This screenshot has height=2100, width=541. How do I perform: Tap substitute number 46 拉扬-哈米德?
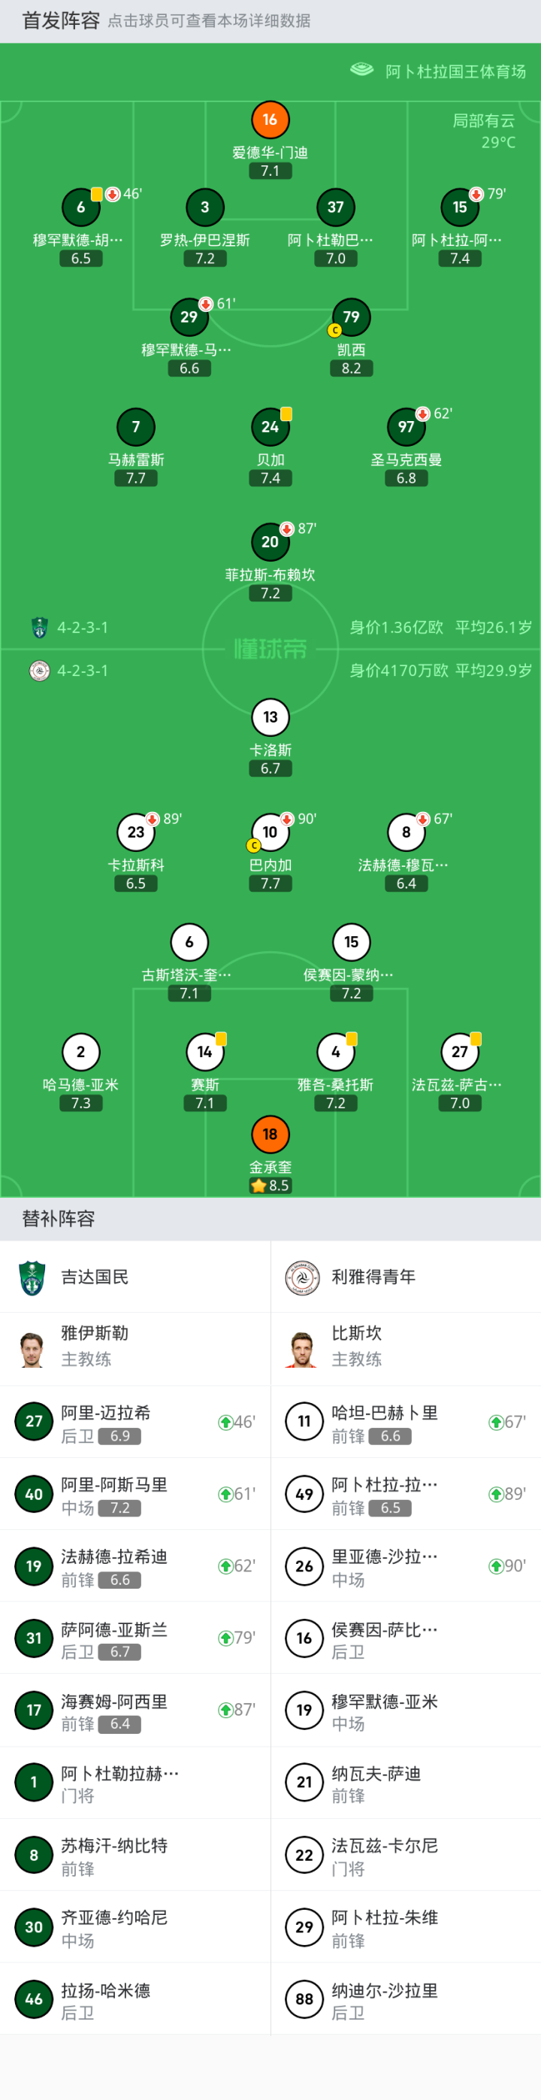tap(135, 1999)
